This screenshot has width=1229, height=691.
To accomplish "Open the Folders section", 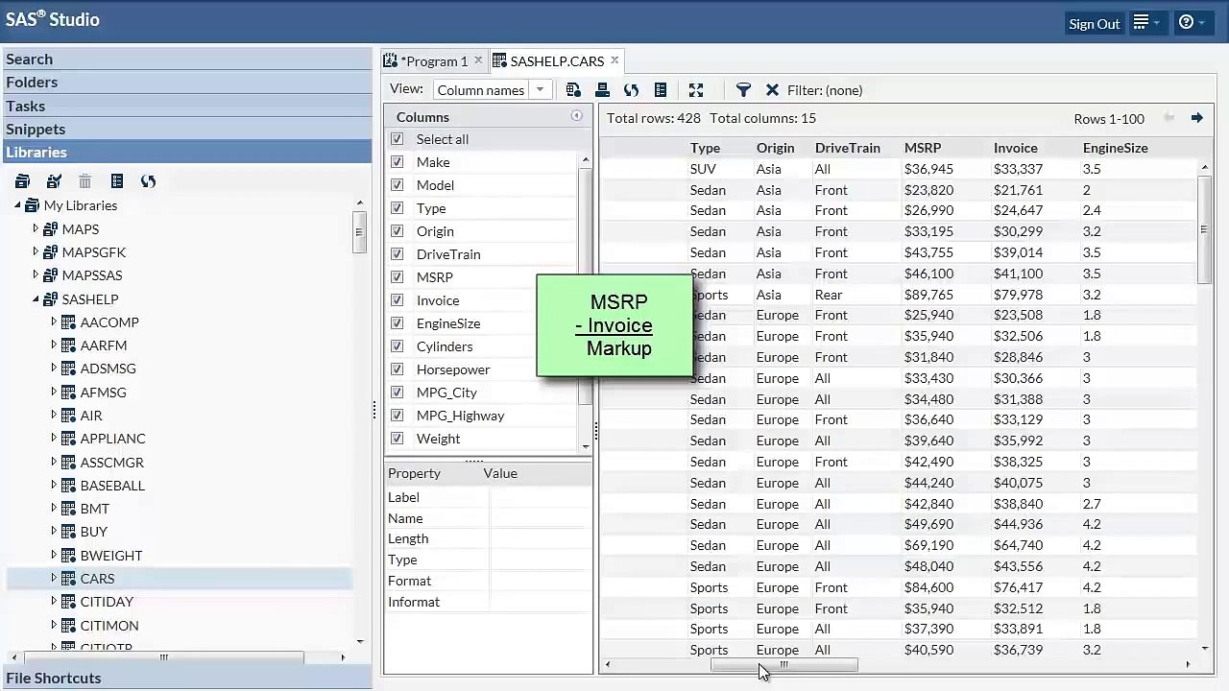I will [186, 83].
